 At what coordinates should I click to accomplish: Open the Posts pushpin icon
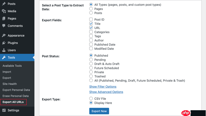pos(4,4)
